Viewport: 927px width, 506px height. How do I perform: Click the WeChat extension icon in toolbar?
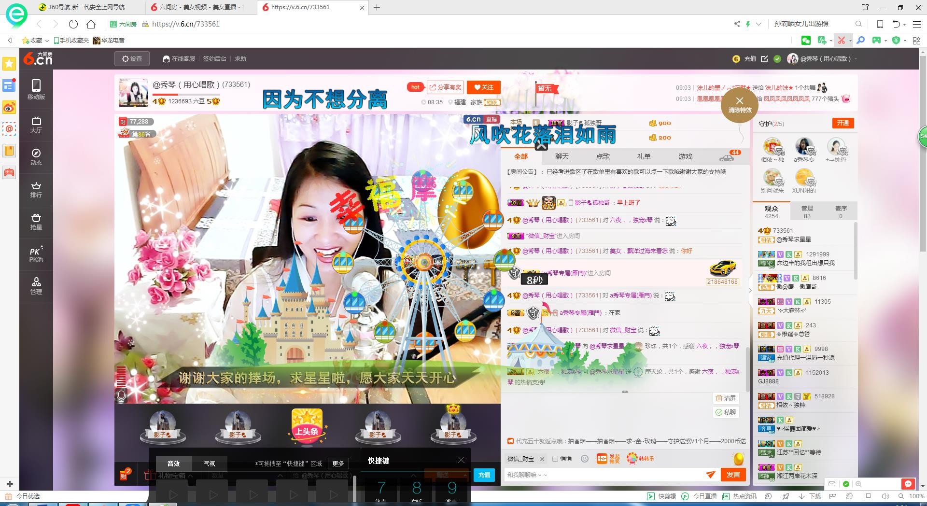(x=806, y=41)
